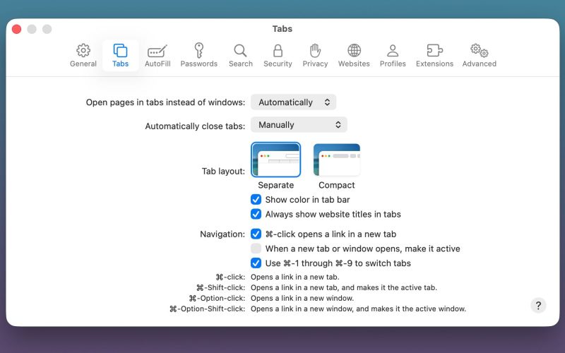Open the AutoFill settings pane
The image size is (565, 353).
(157, 56)
